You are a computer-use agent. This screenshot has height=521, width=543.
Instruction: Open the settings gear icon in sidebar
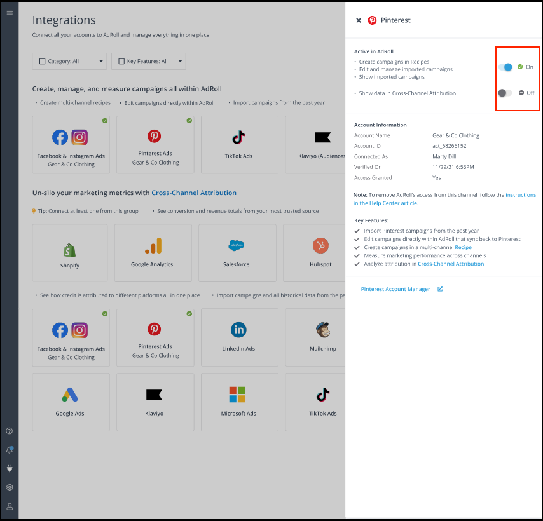tap(10, 487)
